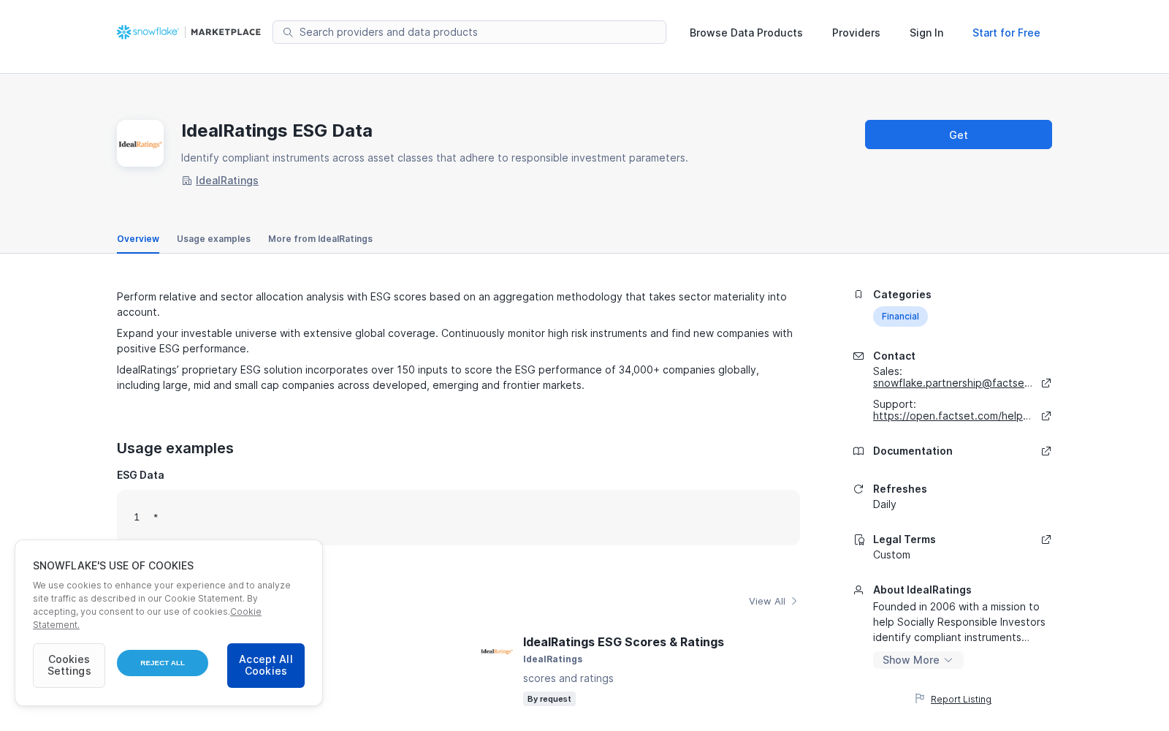This screenshot has width=1169, height=731.
Task: Click the Report Listing link
Action: coord(961,700)
